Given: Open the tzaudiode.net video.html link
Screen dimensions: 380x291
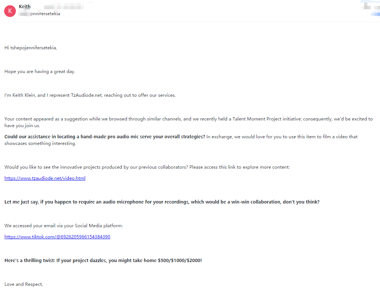Looking at the screenshot, I should (45, 178).
